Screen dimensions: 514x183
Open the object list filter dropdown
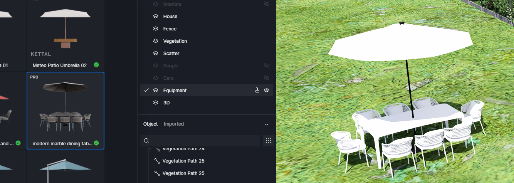[x=267, y=124]
